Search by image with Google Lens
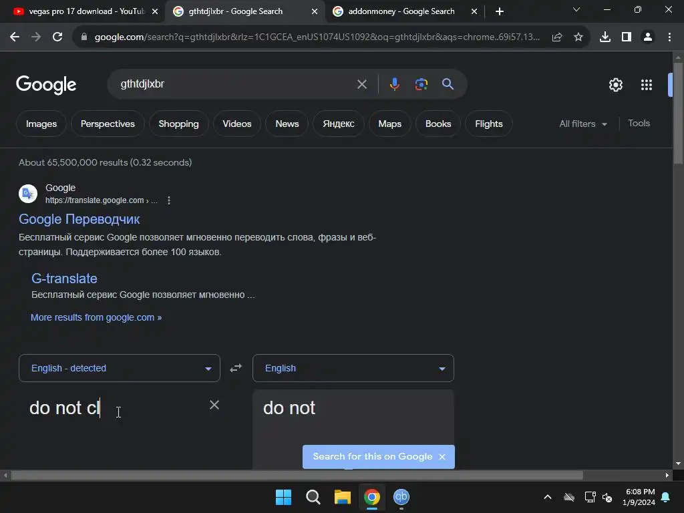 [x=421, y=84]
